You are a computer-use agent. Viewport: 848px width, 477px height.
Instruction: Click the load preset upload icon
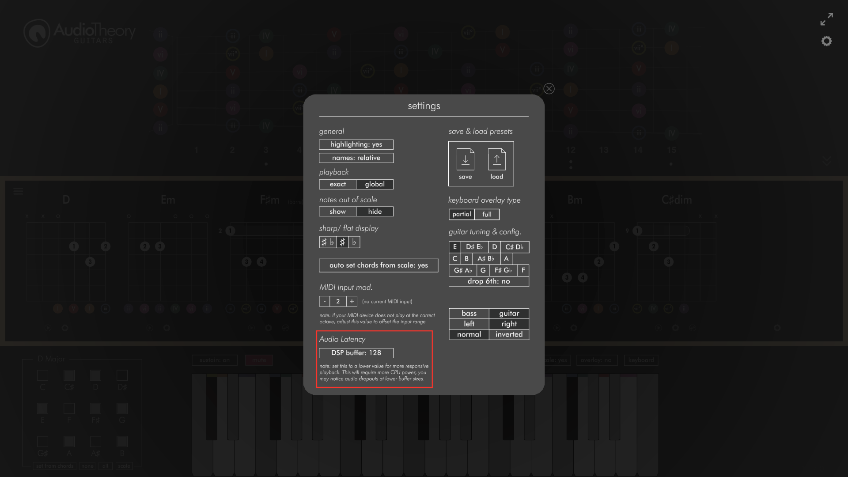coord(496,159)
